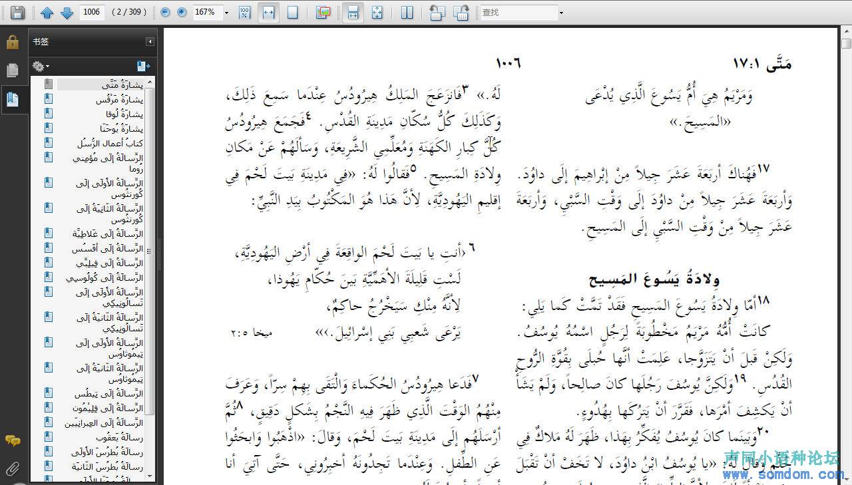
Task: Click bookmark icon beside الرسالة إلى فيليمون
Action: pos(49,407)
